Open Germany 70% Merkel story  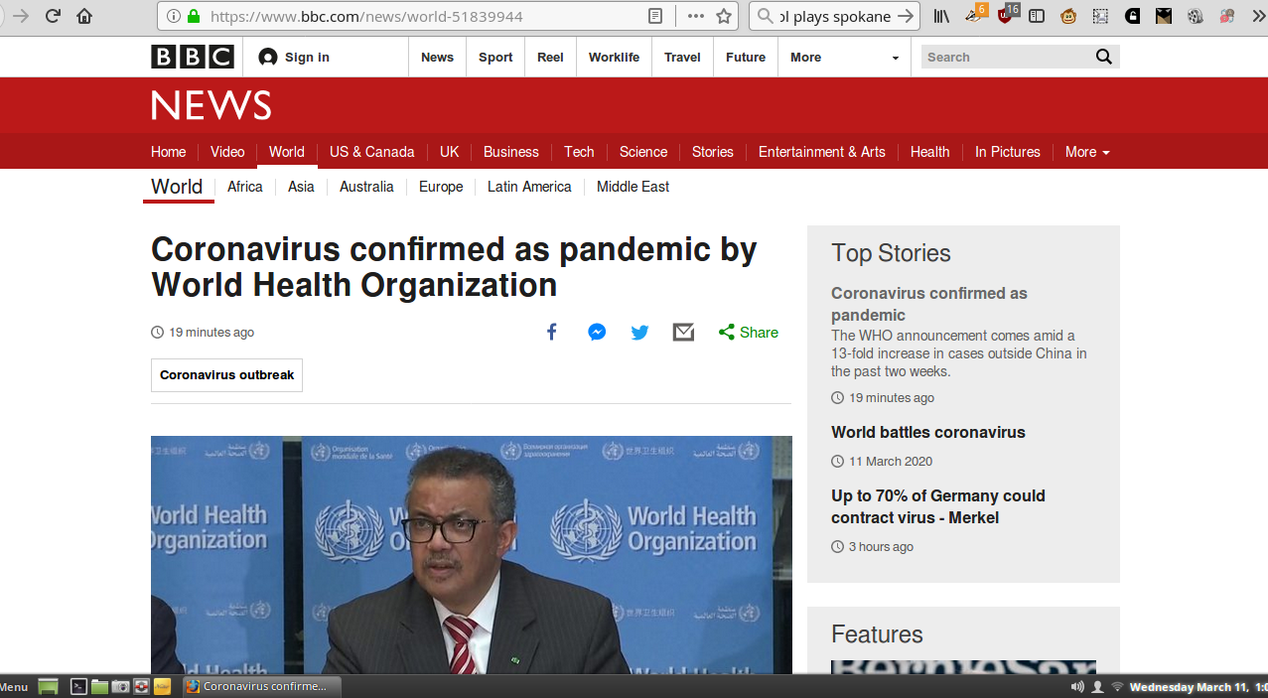(x=938, y=506)
